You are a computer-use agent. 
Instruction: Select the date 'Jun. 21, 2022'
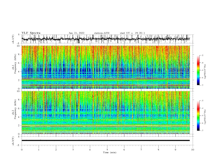point(76,33)
